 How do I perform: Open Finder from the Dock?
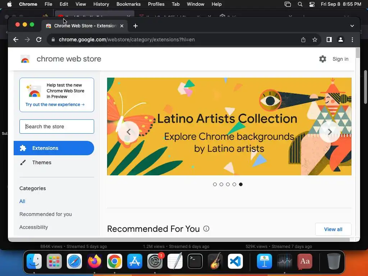coord(34,261)
